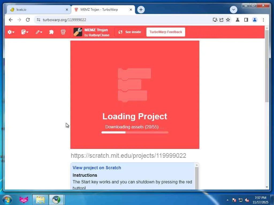Click the Show desktop strip
The width and height of the screenshot is (274, 205).
(272, 200)
